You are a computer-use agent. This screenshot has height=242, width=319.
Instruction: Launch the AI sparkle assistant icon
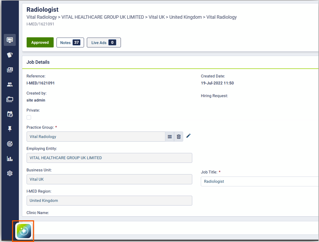coord(23,231)
